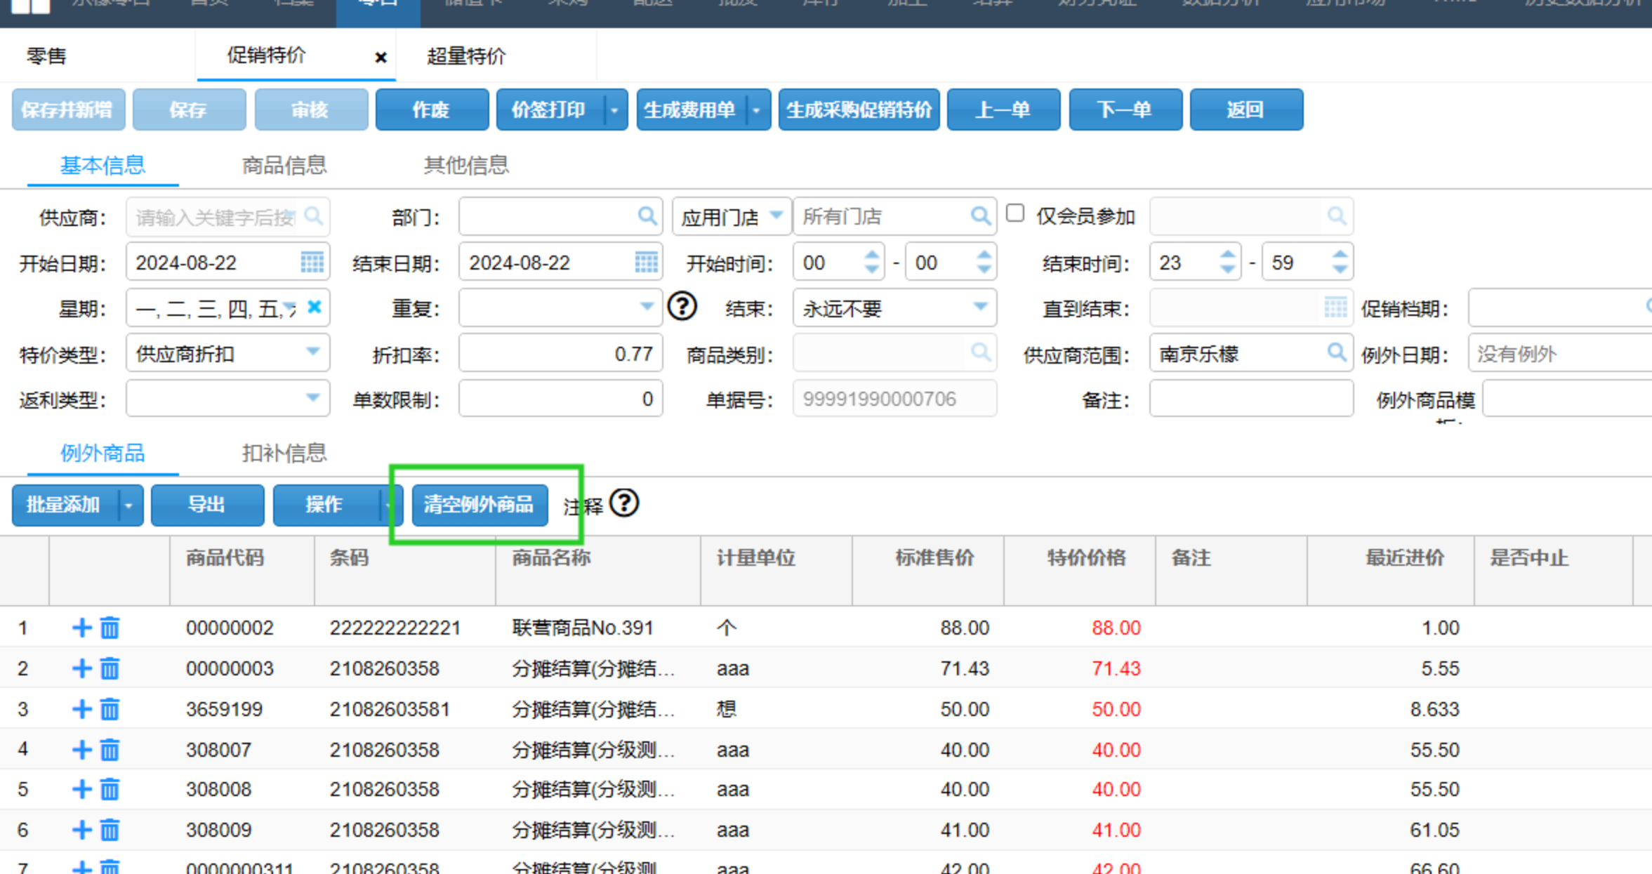Open the end date calendar picker
1652x874 pixels.
tap(646, 263)
